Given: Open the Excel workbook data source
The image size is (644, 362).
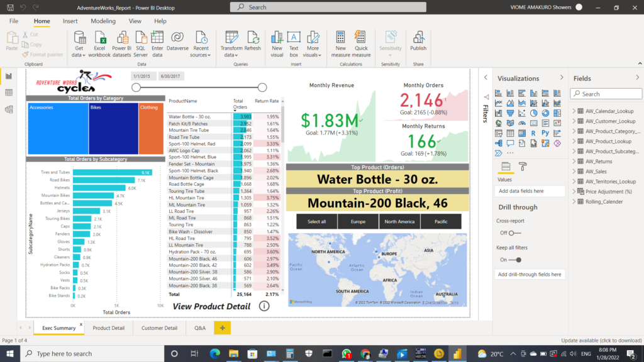Looking at the screenshot, I should (x=99, y=45).
